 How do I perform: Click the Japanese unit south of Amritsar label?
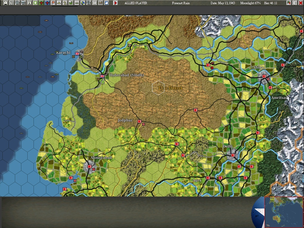258,133
